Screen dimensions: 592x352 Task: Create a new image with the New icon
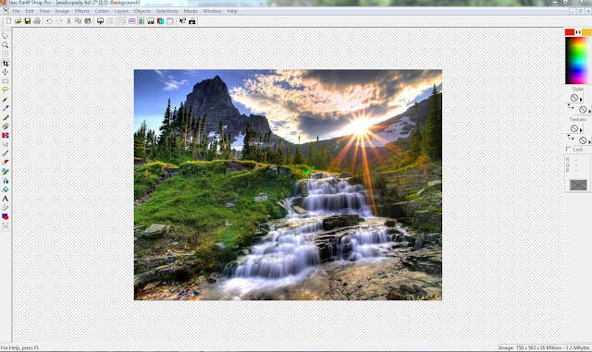(x=8, y=21)
